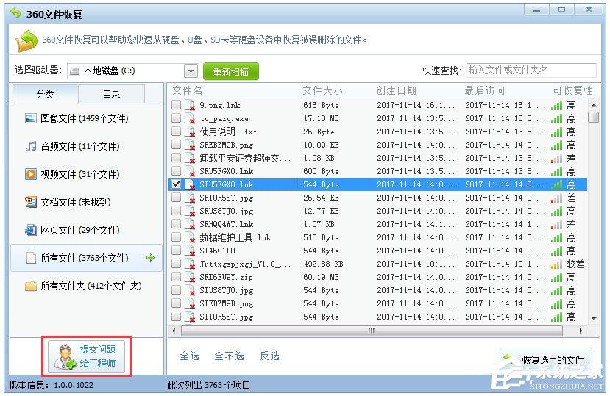Uncheck the $IU5FGX0.lnk checkbox

[x=177, y=184]
